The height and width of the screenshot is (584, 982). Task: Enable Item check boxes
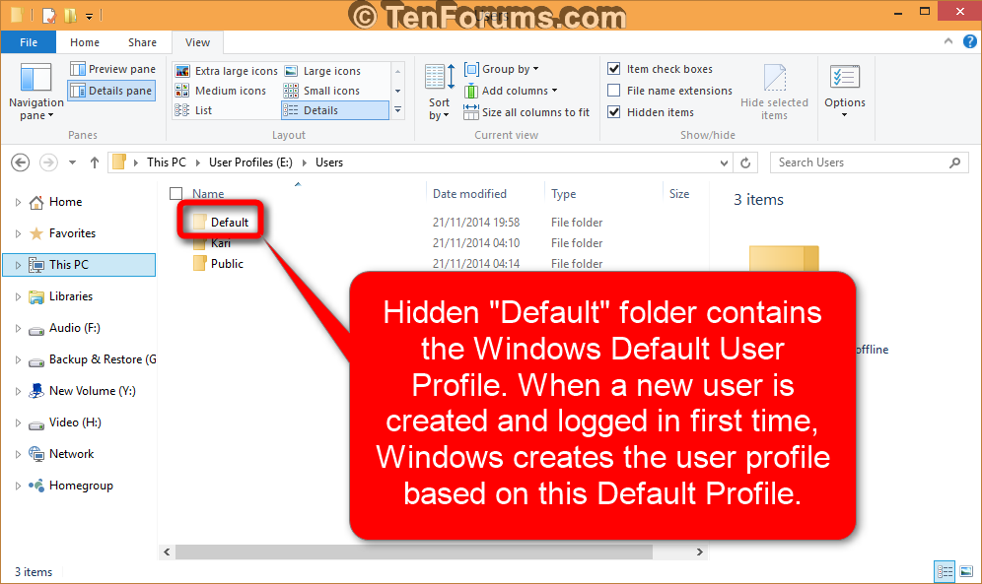click(615, 68)
